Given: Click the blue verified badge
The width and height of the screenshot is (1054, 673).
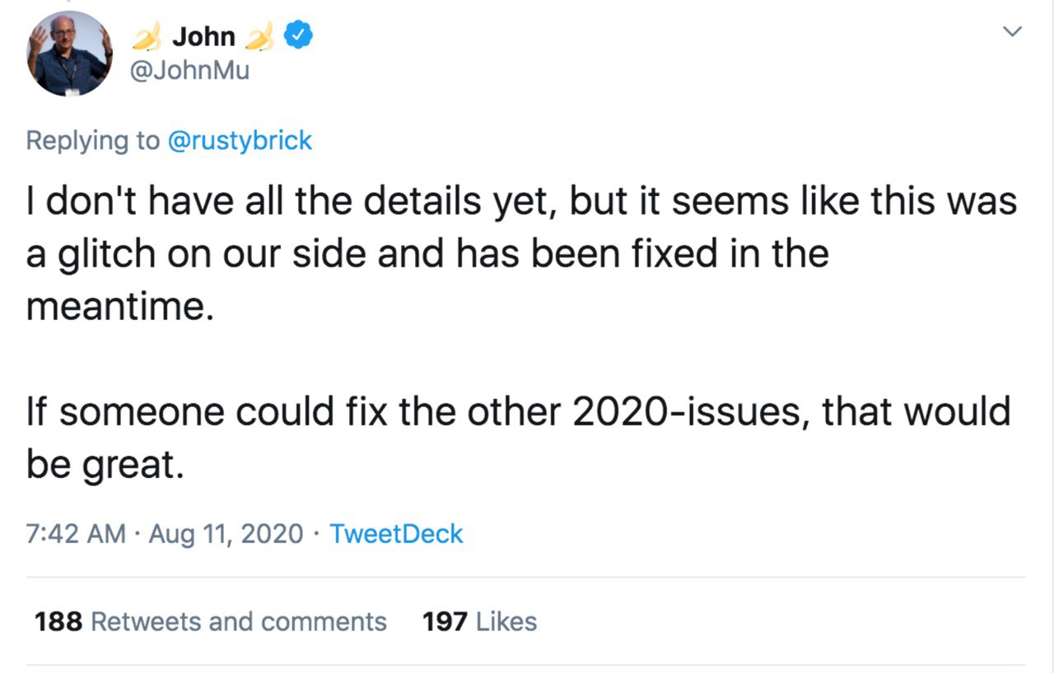Looking at the screenshot, I should (x=296, y=36).
